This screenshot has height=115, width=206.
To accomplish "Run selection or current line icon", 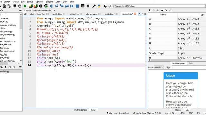I will point(41,6).
